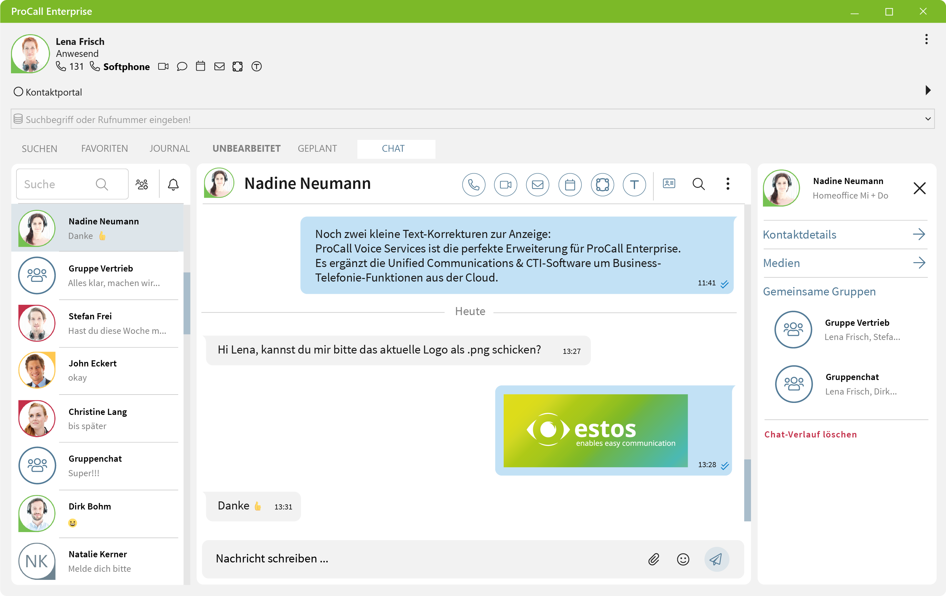Open Medien arrow
The width and height of the screenshot is (946, 596).
(919, 262)
